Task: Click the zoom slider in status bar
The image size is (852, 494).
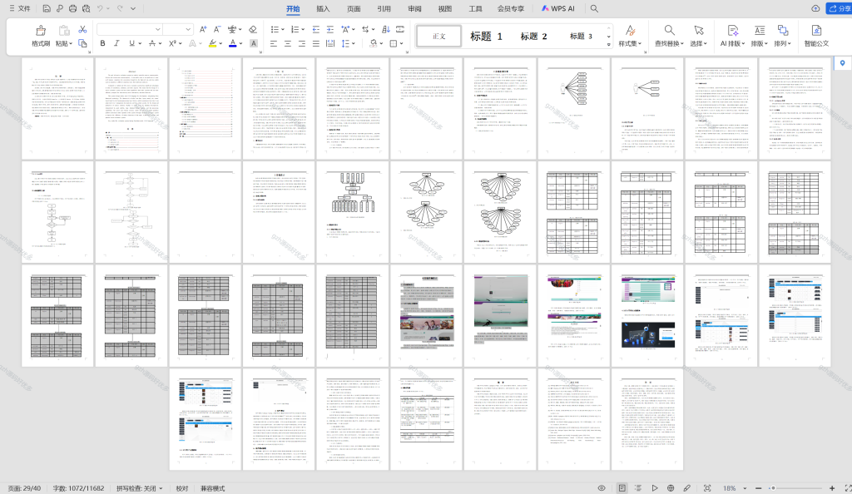Action: pos(795,488)
